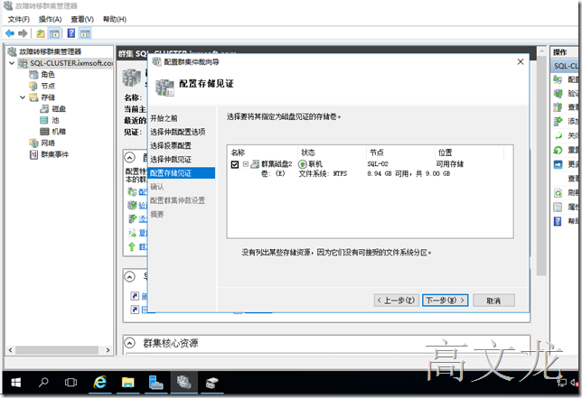This screenshot has height=398, width=582.
Task: Open the Windows Start menu
Action: 15,382
